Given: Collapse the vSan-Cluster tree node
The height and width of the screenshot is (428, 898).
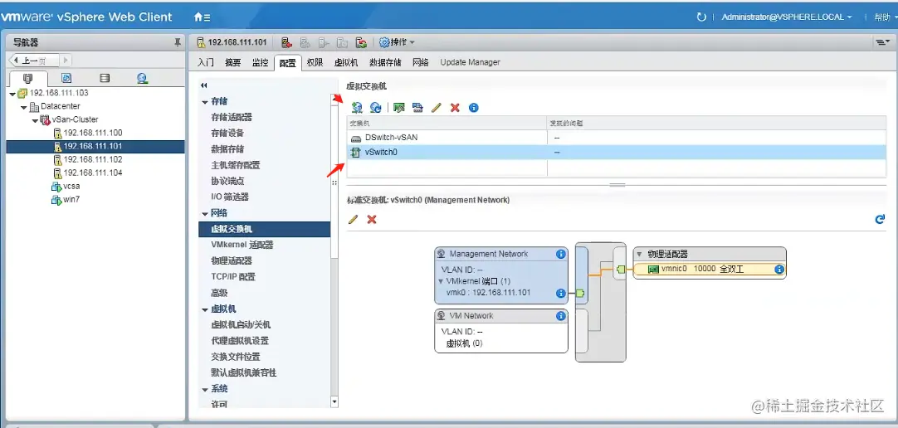Looking at the screenshot, I should [34, 120].
